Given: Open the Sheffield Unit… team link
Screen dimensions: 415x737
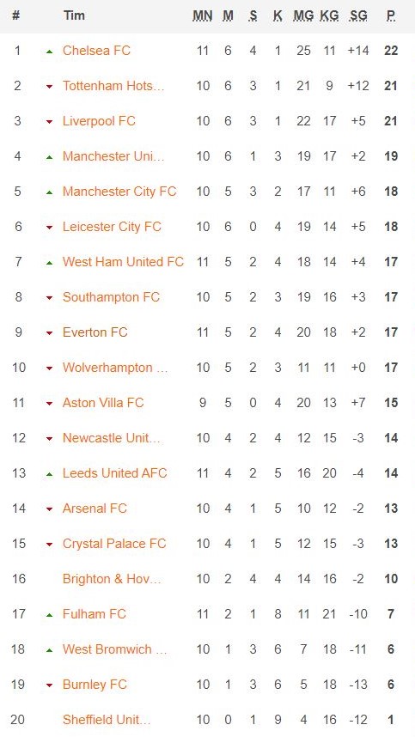Looking at the screenshot, I should click(x=107, y=719).
